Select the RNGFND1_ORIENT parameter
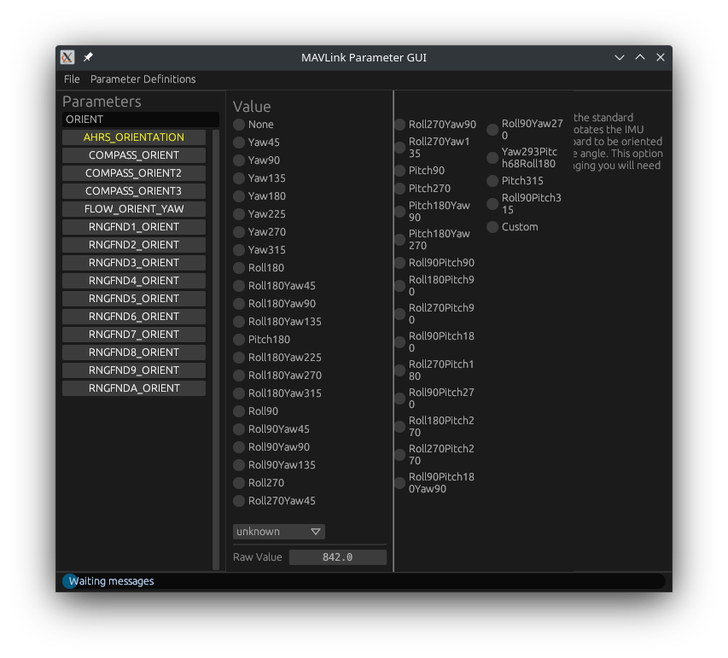The height and width of the screenshot is (658, 728). (x=133, y=226)
